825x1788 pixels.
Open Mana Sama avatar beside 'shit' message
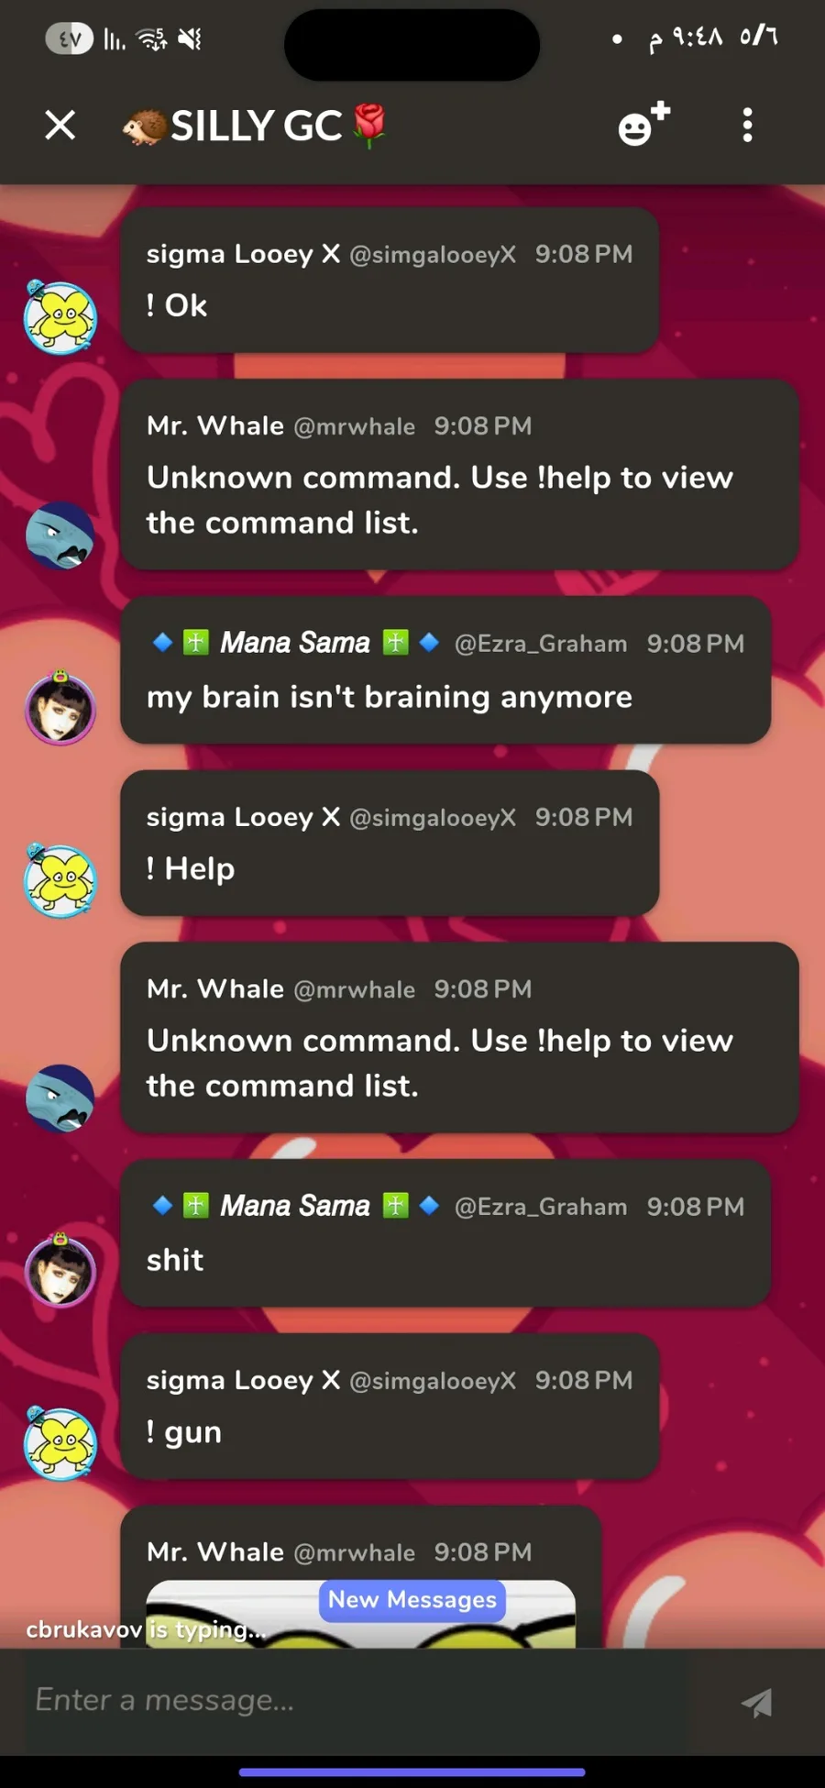tap(60, 1271)
